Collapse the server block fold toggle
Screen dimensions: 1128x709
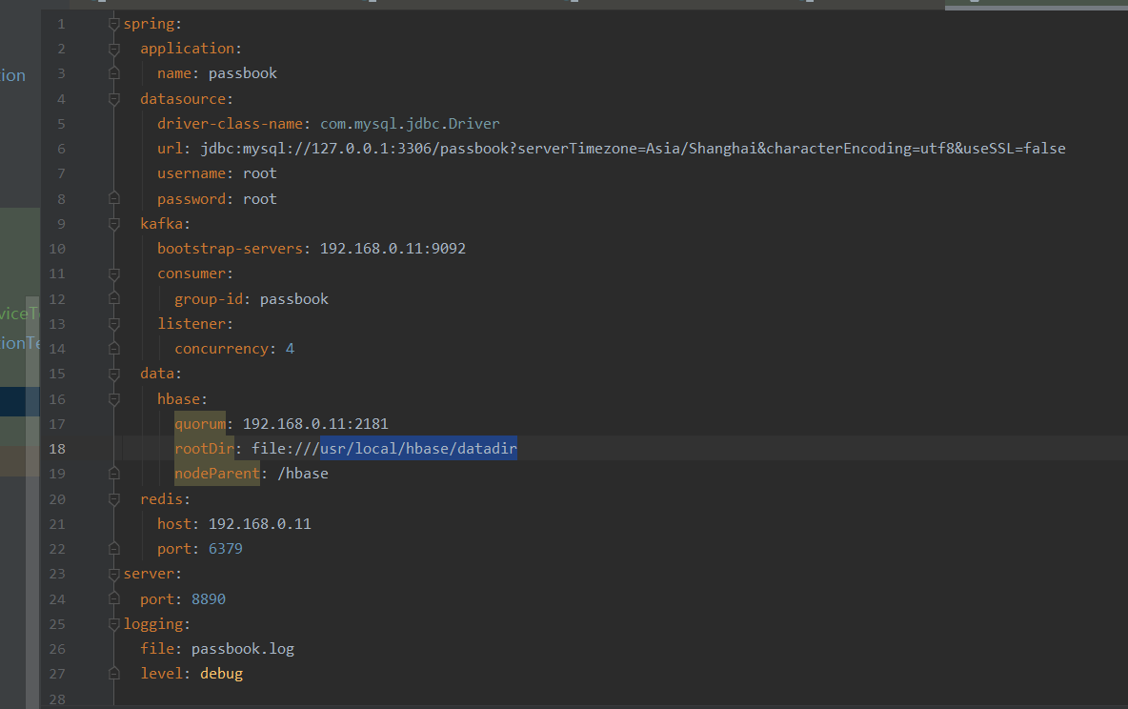(113, 574)
